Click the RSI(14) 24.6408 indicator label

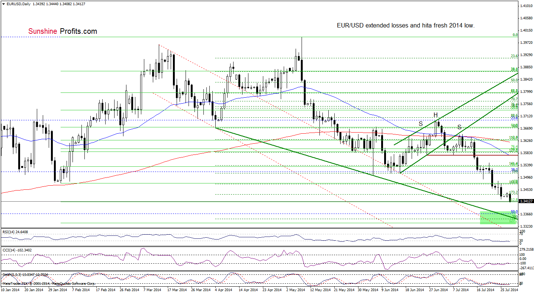(x=15, y=232)
